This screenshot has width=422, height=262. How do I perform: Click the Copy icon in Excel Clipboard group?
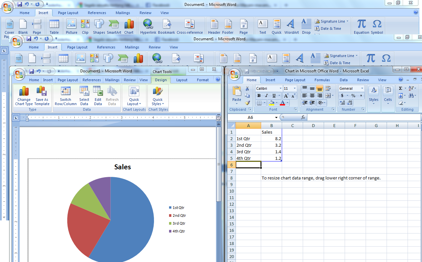click(247, 96)
